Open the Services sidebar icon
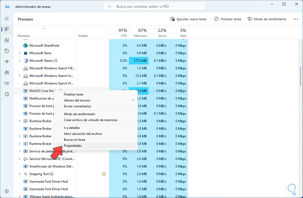Viewport: 303px width, 198px height. click(x=7, y=94)
